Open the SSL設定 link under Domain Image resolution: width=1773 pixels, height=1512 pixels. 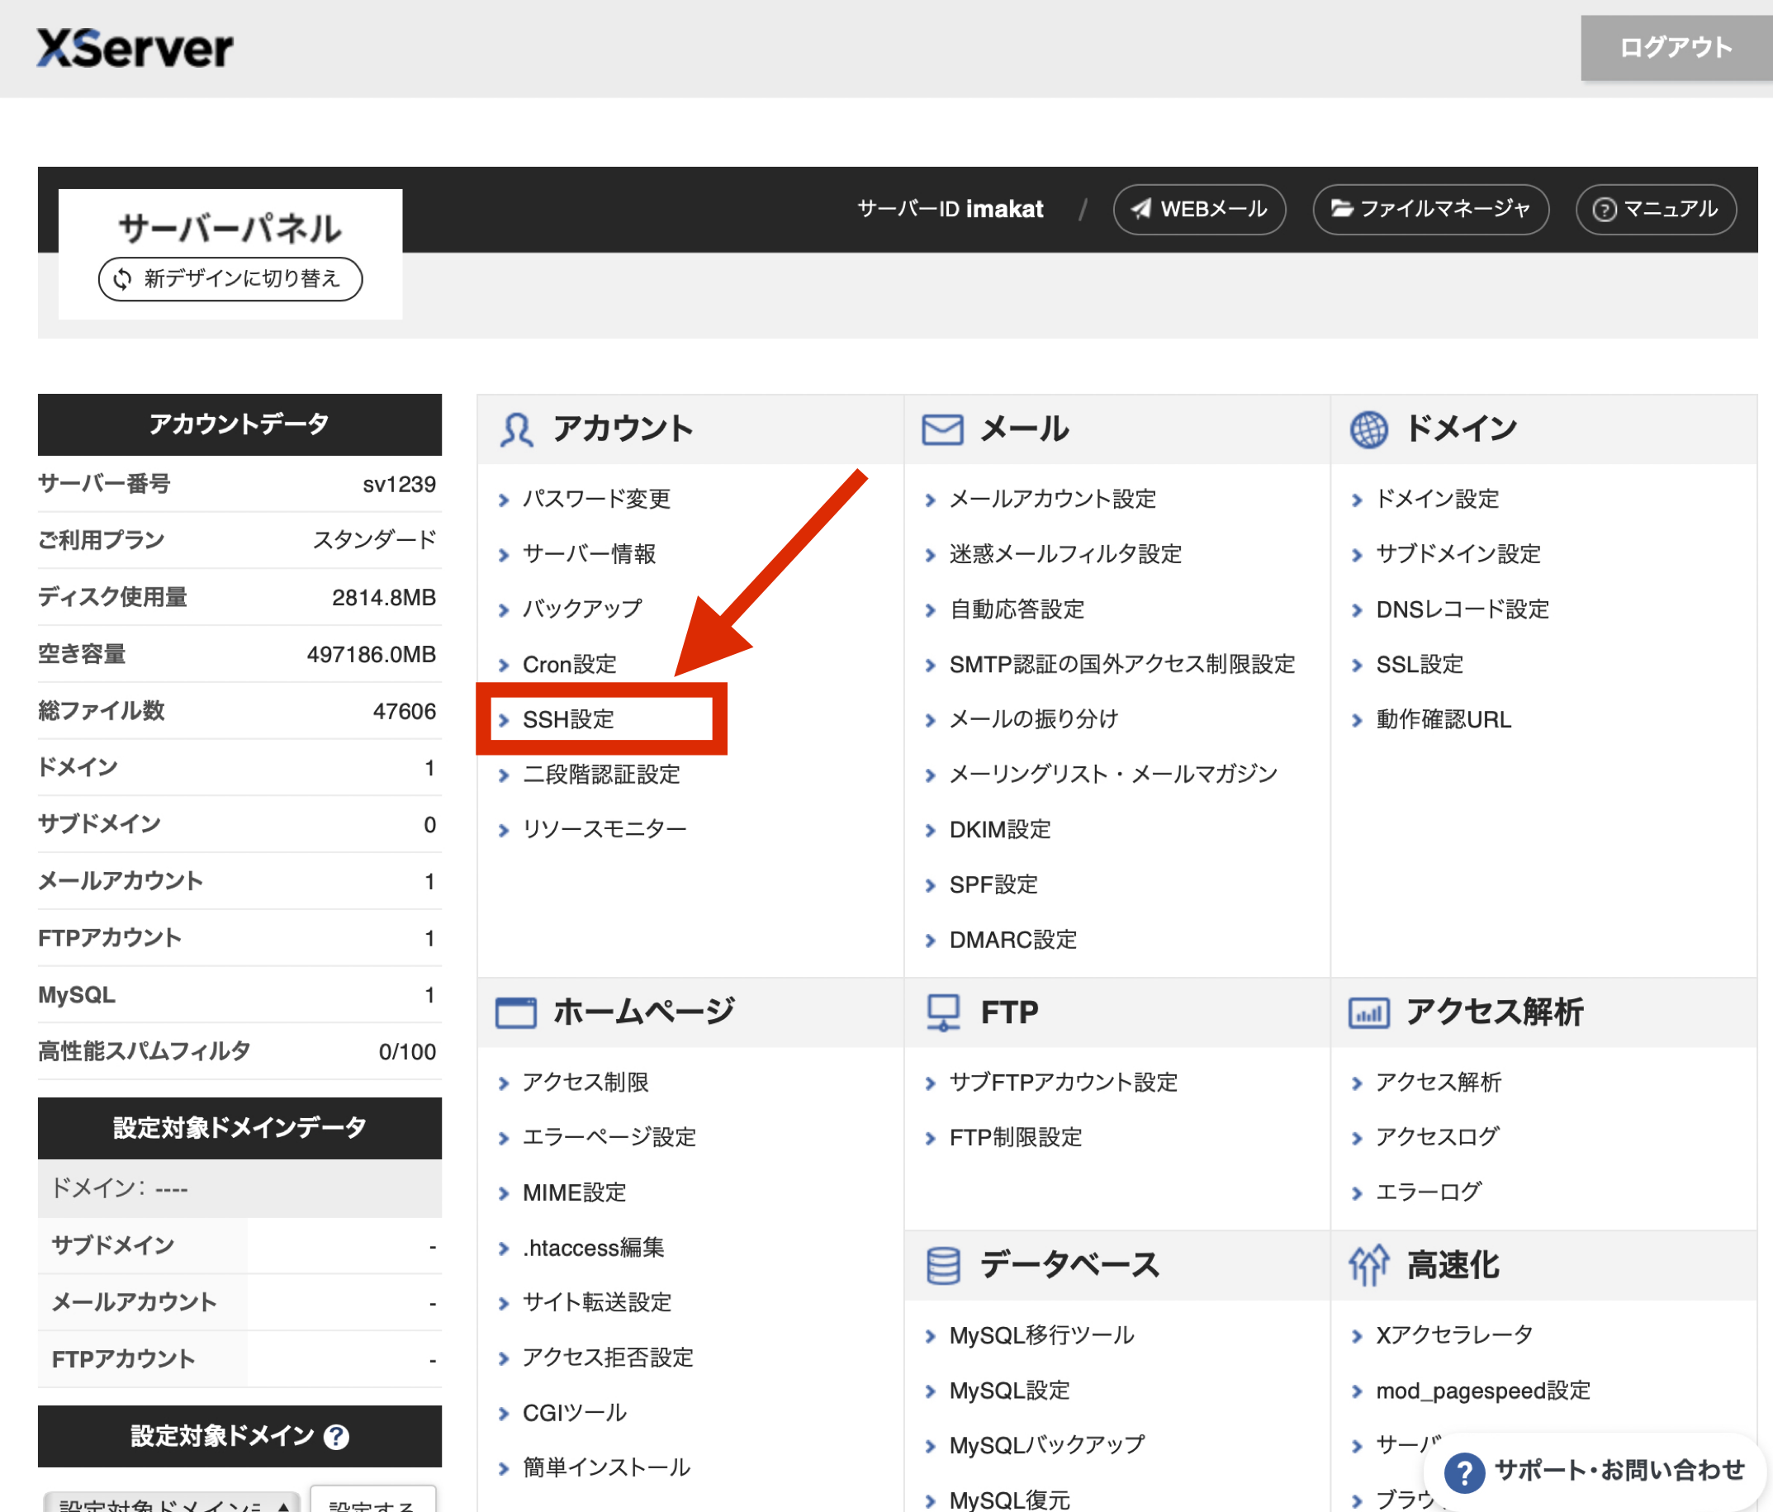tap(1419, 664)
